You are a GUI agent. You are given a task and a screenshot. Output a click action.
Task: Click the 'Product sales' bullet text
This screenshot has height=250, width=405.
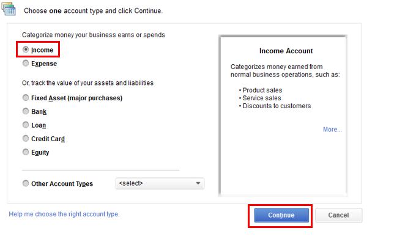click(x=262, y=90)
